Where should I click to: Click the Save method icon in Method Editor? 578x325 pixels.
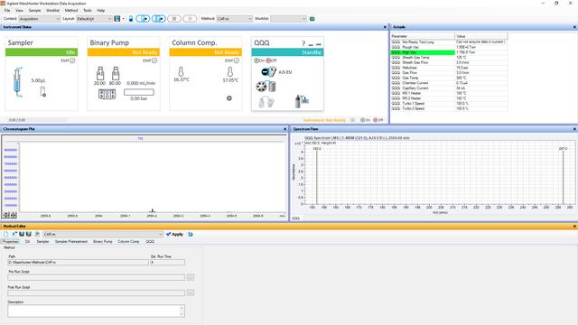pyautogui.click(x=22, y=234)
